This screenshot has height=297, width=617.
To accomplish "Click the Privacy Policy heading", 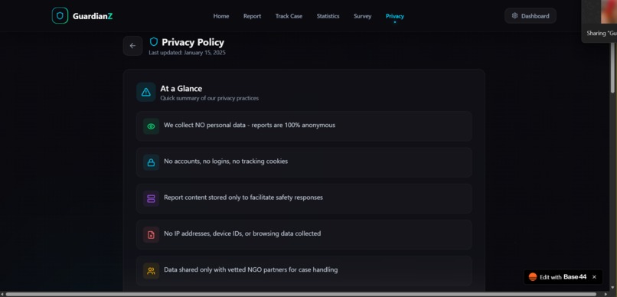I will [x=193, y=42].
